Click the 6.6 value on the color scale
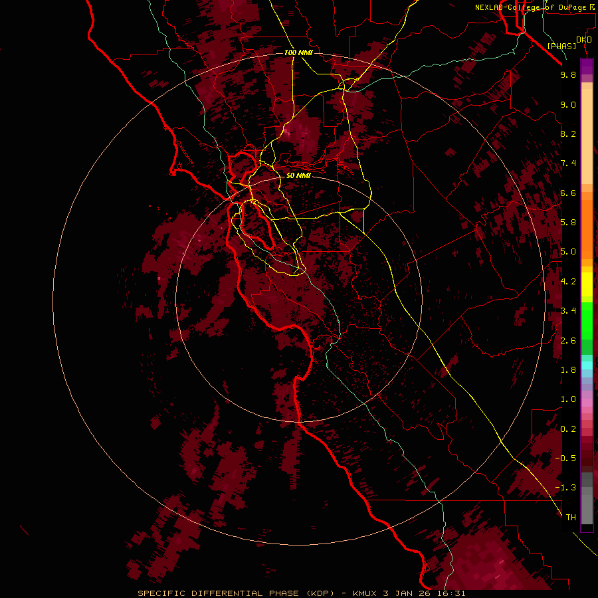This screenshot has height=598, width=598. click(568, 193)
